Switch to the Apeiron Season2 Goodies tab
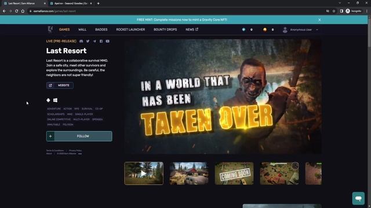 (x=71, y=3)
